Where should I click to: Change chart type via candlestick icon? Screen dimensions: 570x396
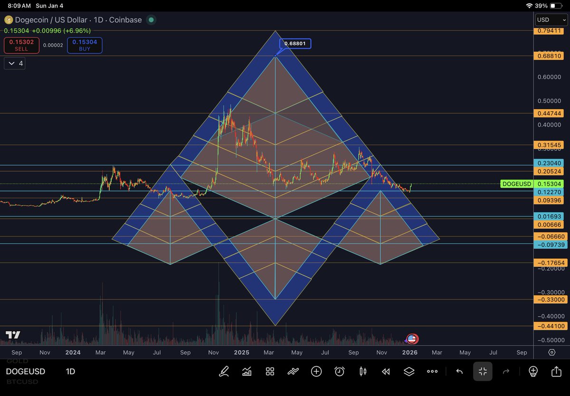click(363, 371)
